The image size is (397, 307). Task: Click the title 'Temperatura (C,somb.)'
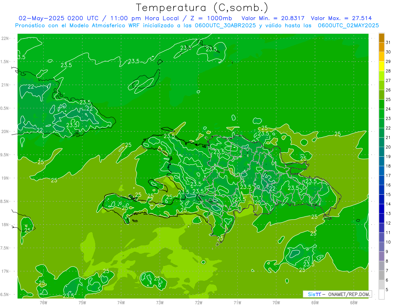pyautogui.click(x=202, y=7)
